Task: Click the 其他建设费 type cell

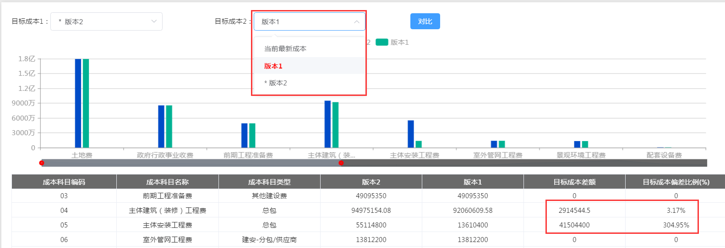Action: click(x=269, y=195)
